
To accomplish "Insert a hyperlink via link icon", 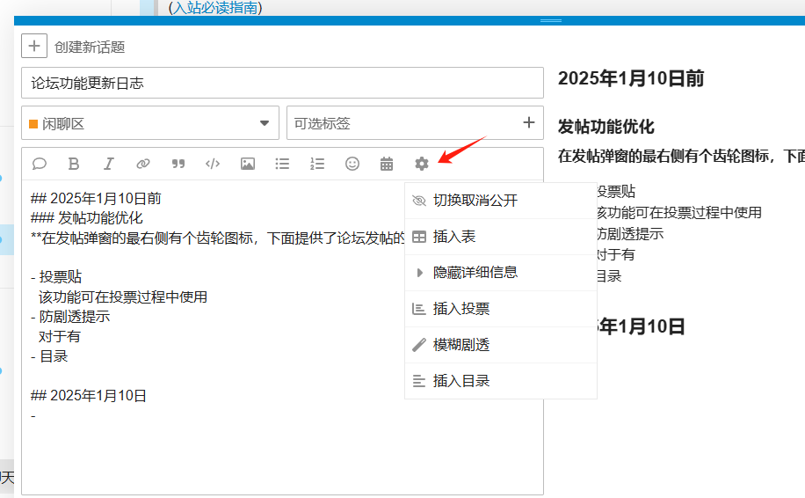I will click(x=142, y=164).
